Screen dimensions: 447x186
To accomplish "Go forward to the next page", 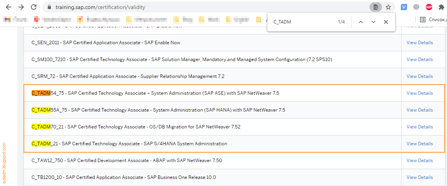I will tap(21, 7).
